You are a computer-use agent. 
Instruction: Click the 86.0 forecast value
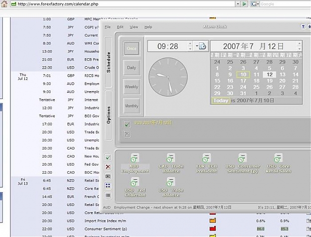pyautogui.click(x=261, y=229)
